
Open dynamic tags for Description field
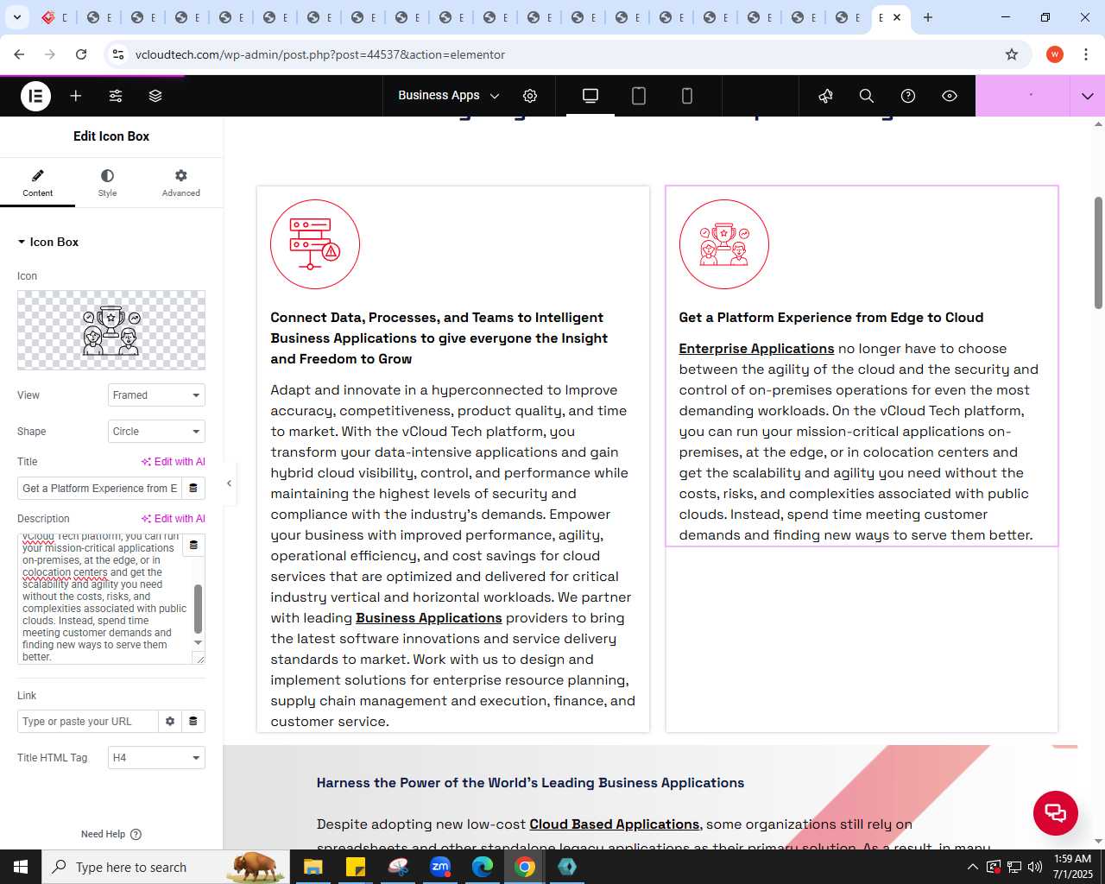pyautogui.click(x=193, y=545)
